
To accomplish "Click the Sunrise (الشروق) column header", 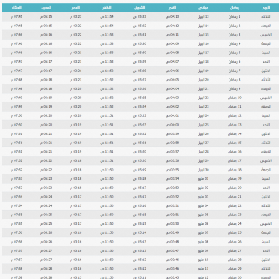I will click(139, 8).
